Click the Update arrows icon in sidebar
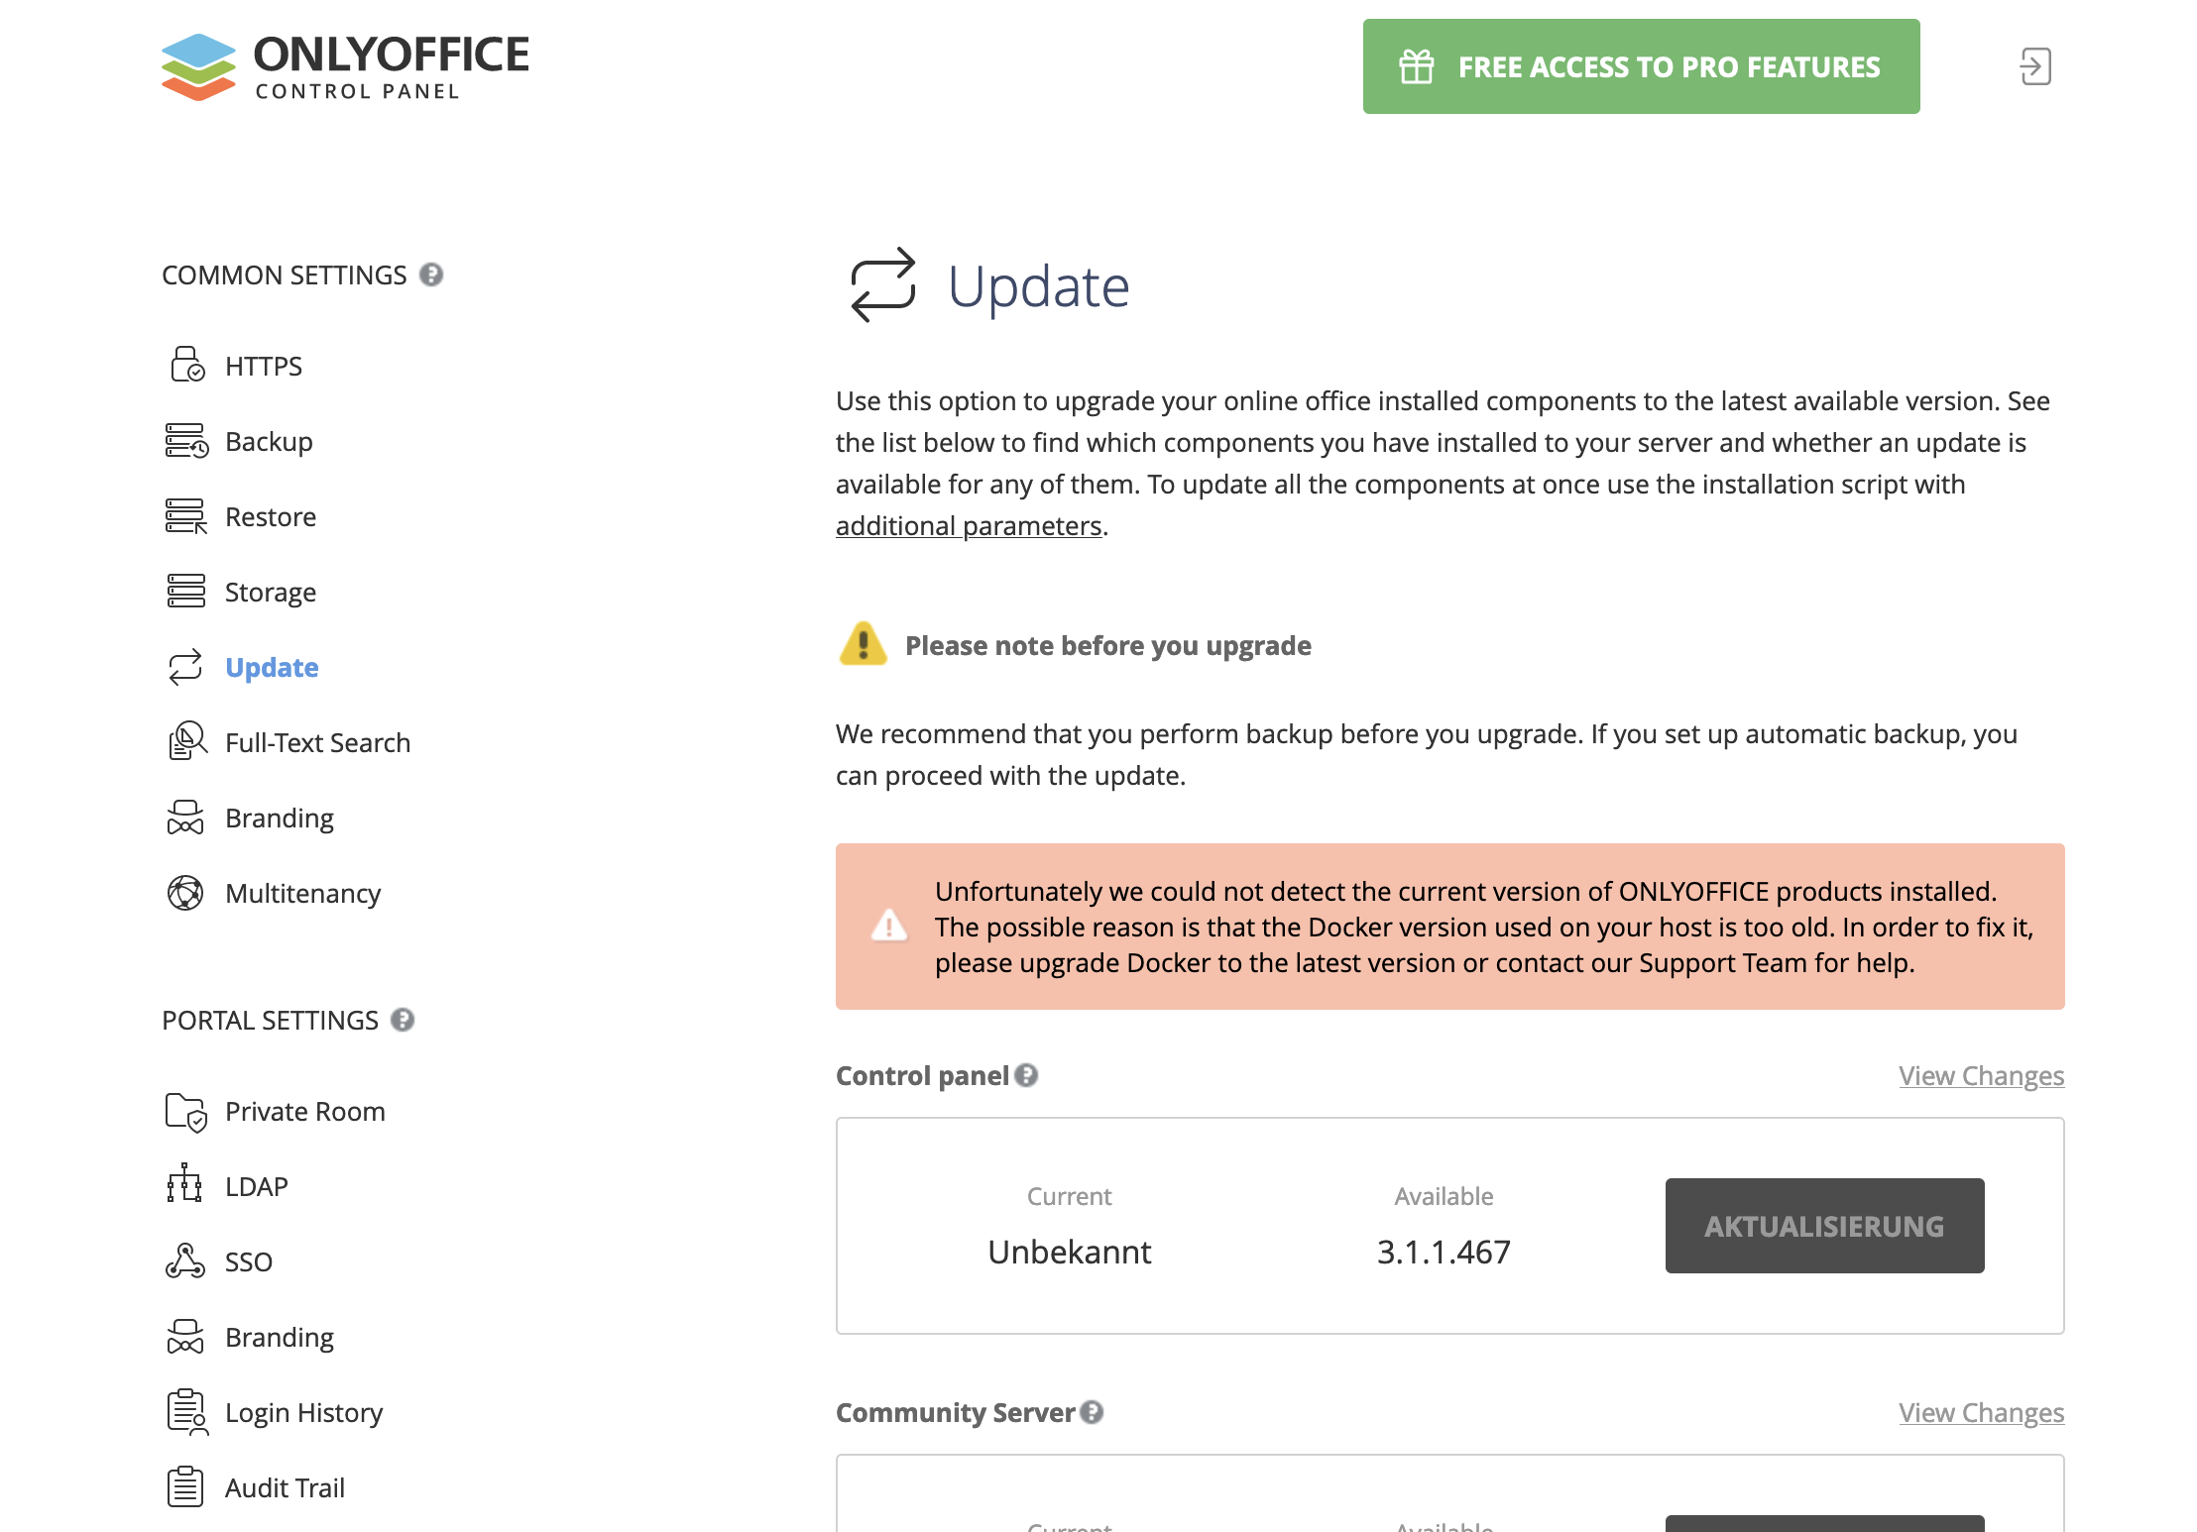Screen dimensions: 2197x1532 185,667
